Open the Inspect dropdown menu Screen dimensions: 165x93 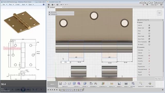point(112,87)
